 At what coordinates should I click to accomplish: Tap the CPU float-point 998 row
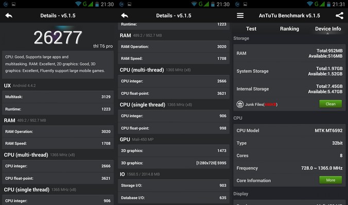(174, 128)
